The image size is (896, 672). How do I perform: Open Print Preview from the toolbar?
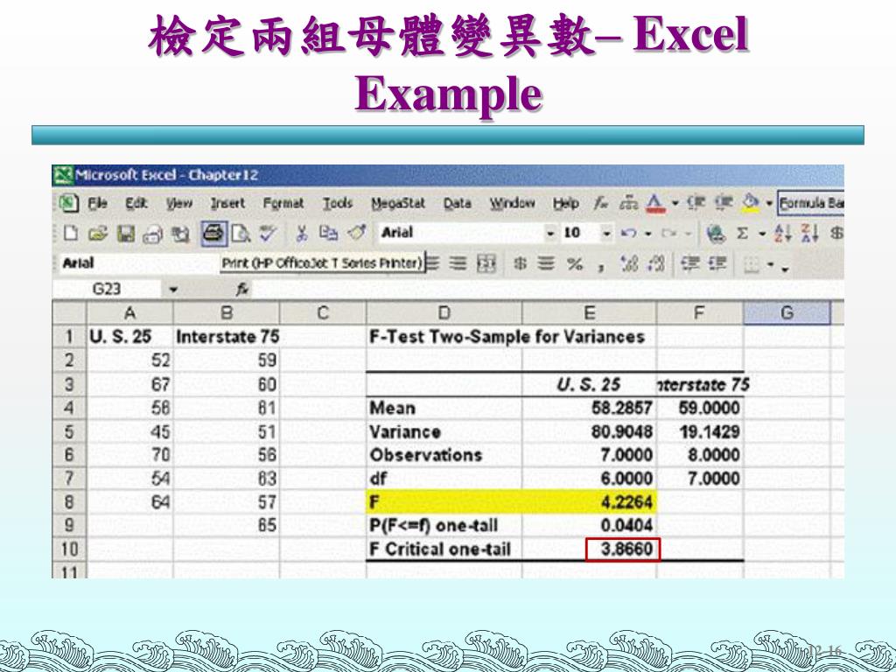(241, 233)
